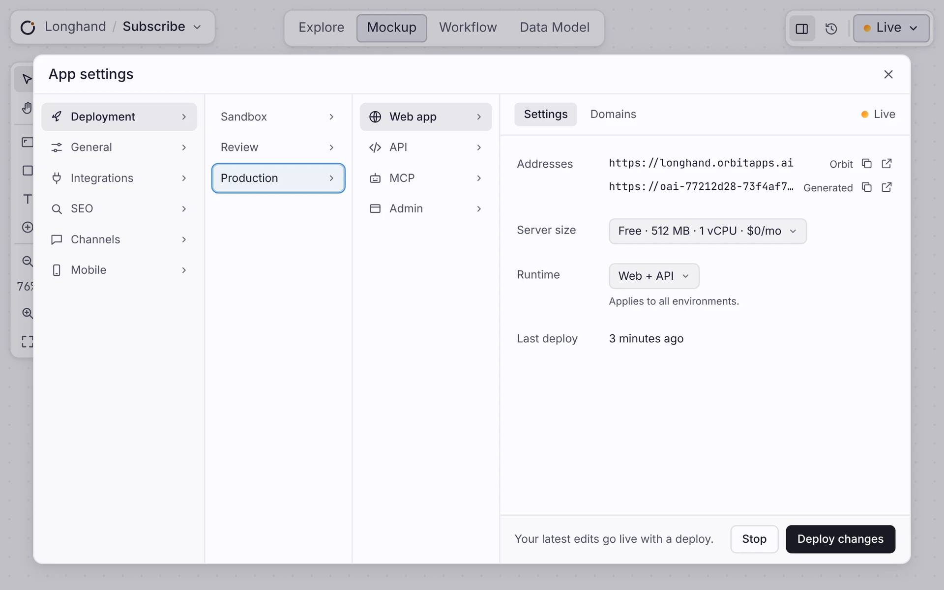Open the Live status dropdown
This screenshot has width=944, height=590.
pyautogui.click(x=891, y=28)
